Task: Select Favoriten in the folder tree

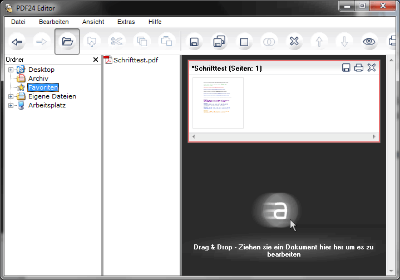Action: pos(43,87)
